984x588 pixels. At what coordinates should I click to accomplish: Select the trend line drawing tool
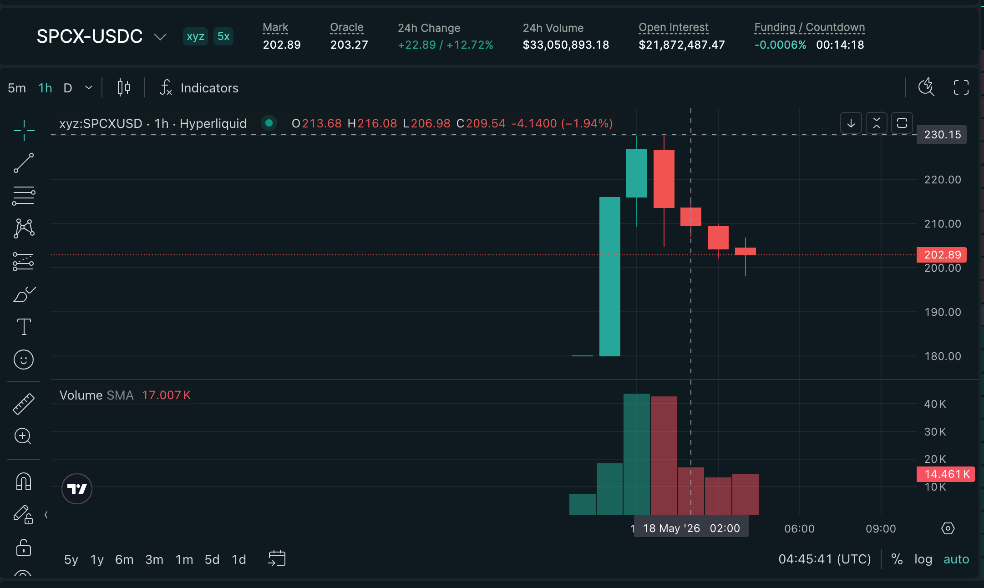[24, 163]
